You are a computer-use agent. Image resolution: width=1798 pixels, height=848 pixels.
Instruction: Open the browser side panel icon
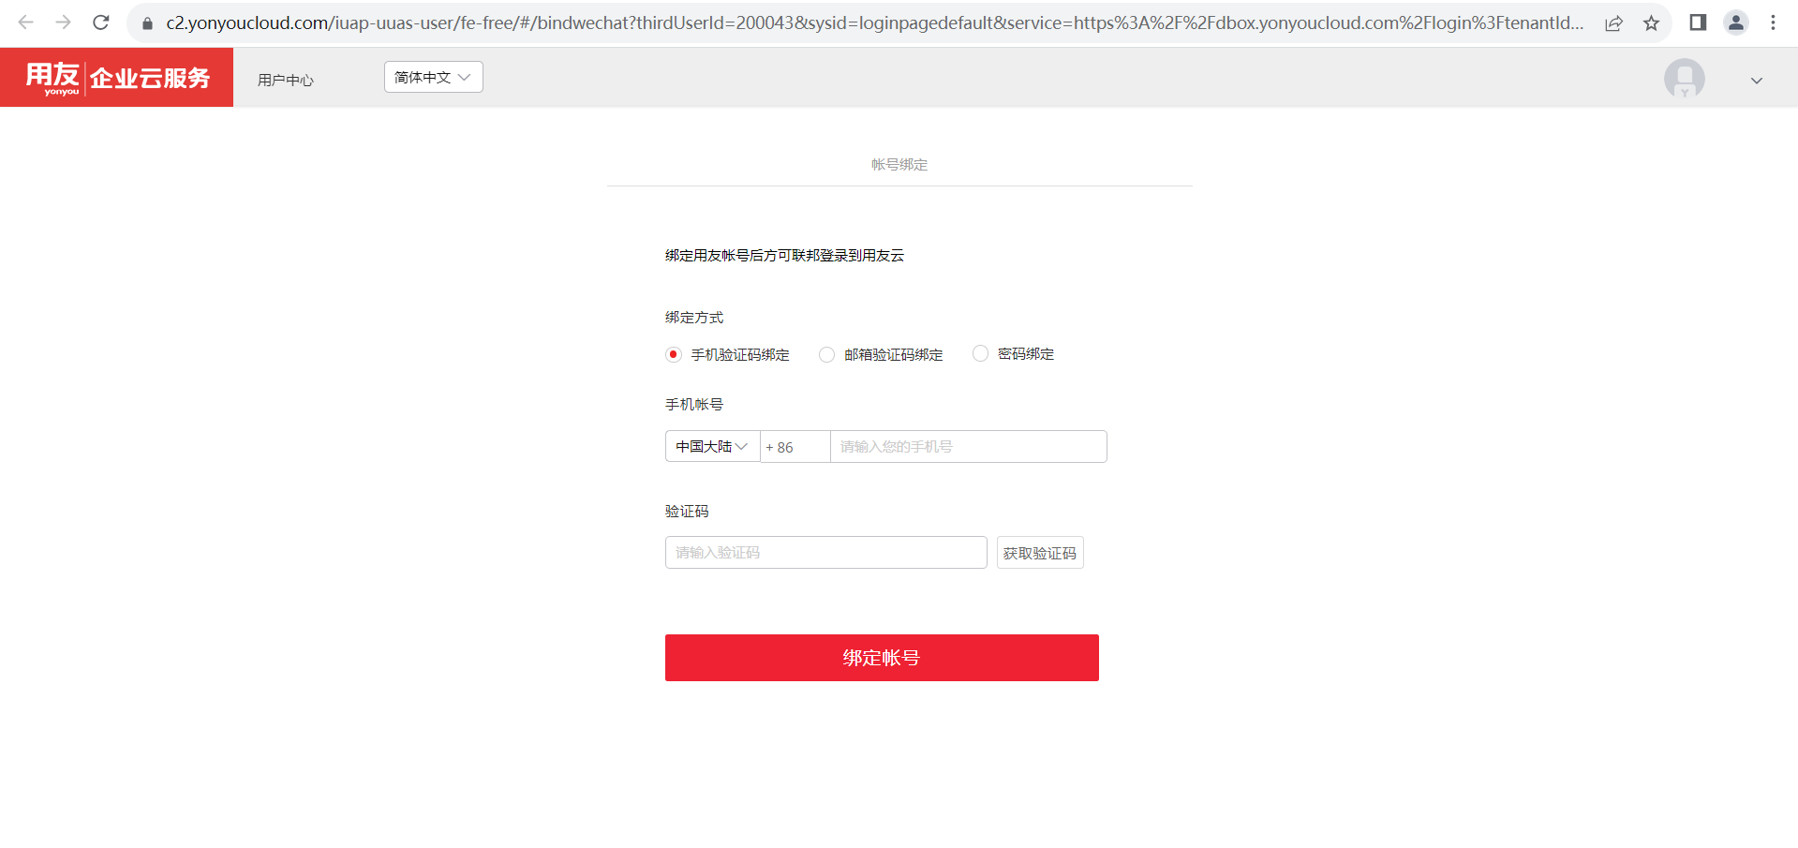pyautogui.click(x=1698, y=22)
